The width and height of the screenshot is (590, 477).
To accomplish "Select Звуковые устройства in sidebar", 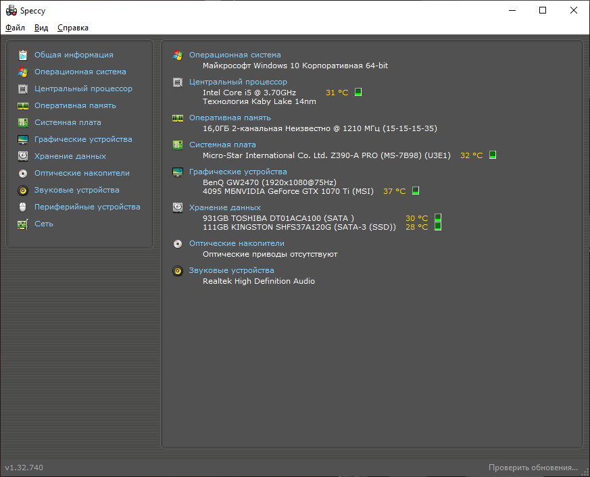I will (77, 190).
